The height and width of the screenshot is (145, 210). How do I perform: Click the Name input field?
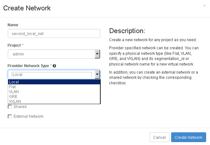[54, 33]
